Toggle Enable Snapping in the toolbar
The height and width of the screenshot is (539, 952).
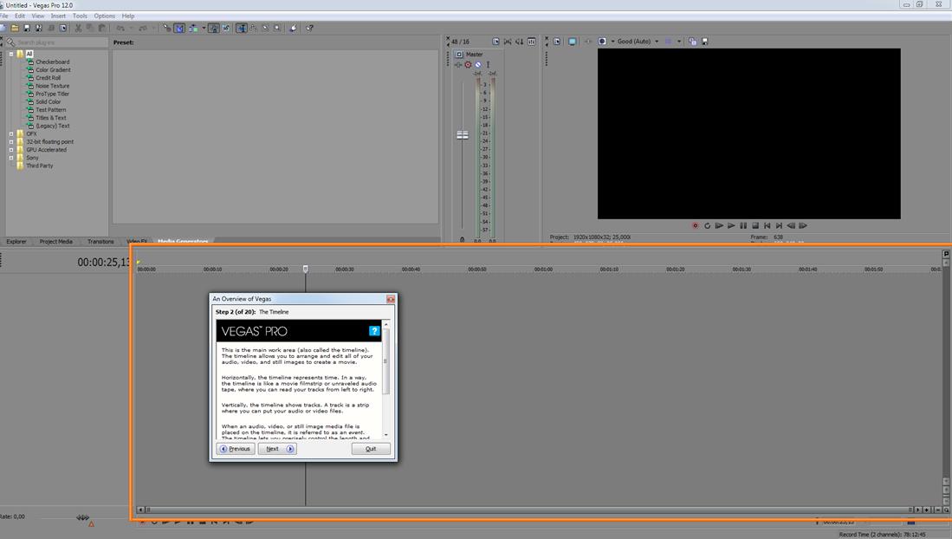click(167, 28)
